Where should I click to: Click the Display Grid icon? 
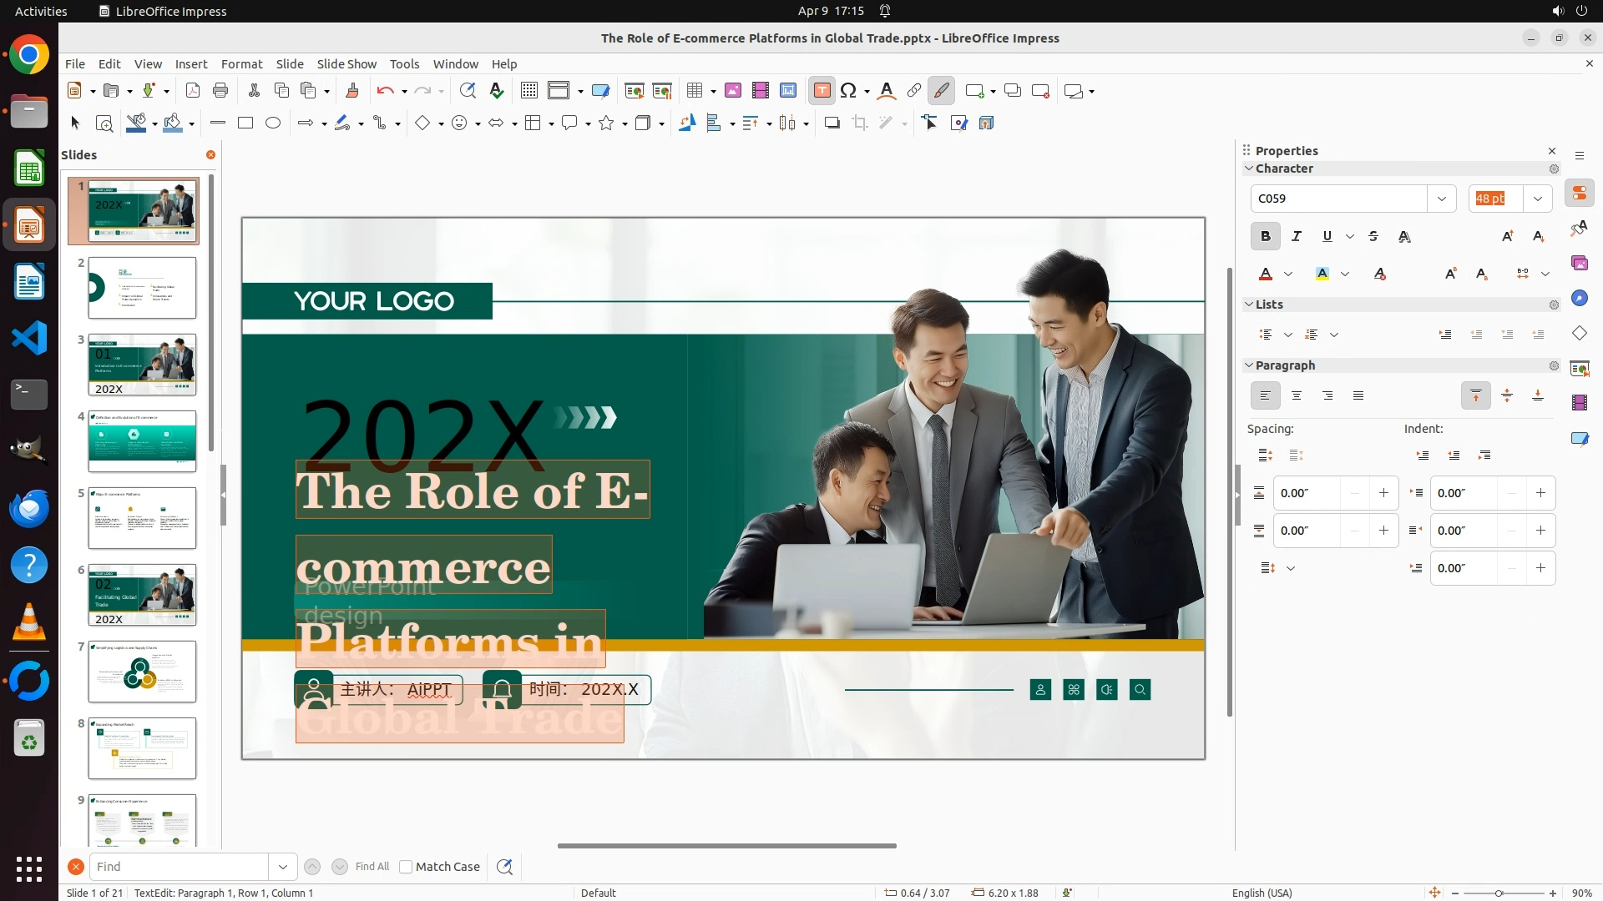coord(528,91)
